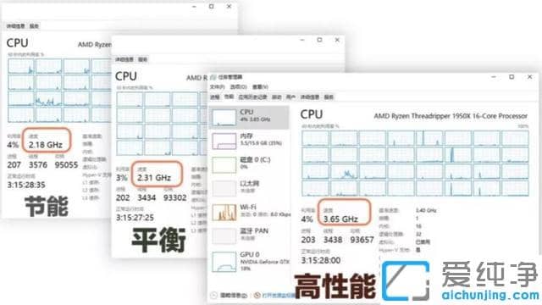
Task: Select 以太网 Ethernet in the sidebar
Action: [249, 188]
